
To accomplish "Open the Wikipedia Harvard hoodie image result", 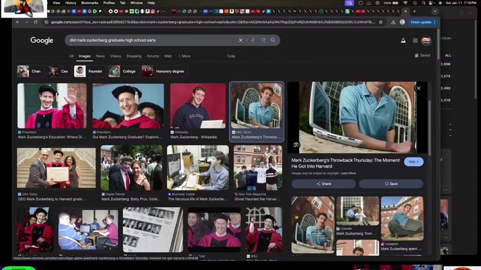I will (198, 106).
